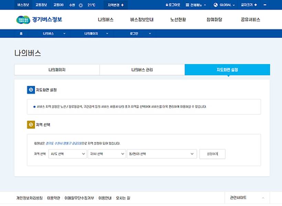Switch to the 나의페이지 tab

(57, 70)
